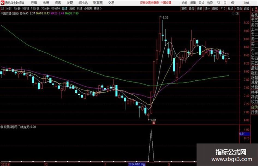
Task: Click the 2024/01/12/五 date marker
Action: pyautogui.click(x=137, y=164)
